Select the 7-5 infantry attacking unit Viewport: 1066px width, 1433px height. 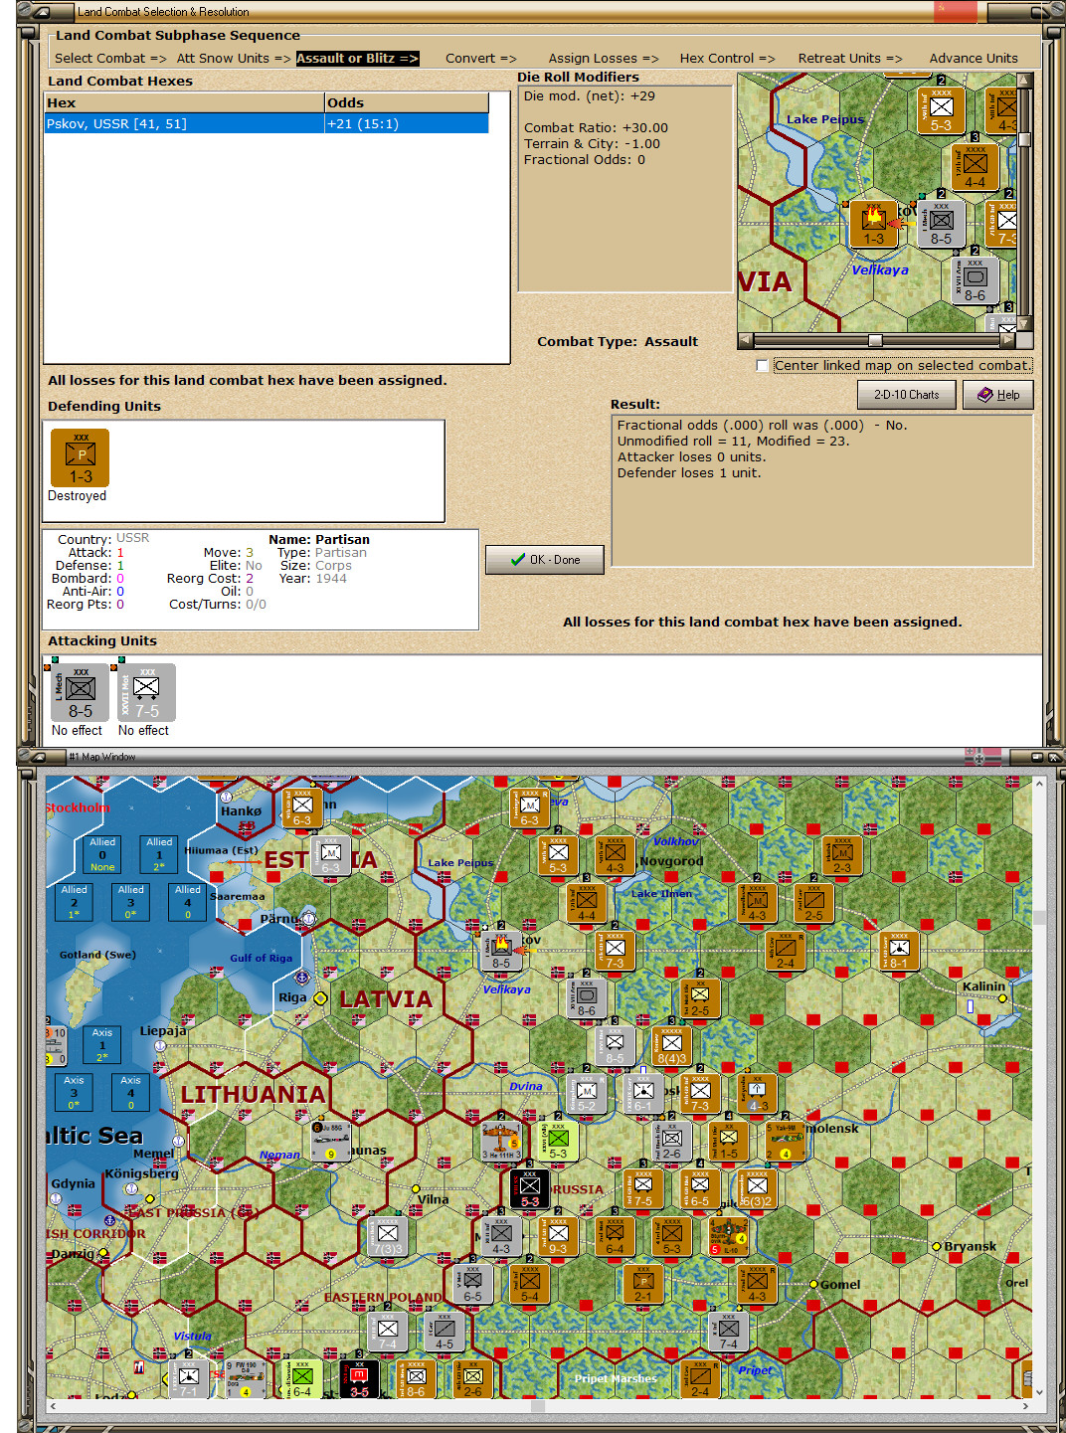click(x=146, y=692)
